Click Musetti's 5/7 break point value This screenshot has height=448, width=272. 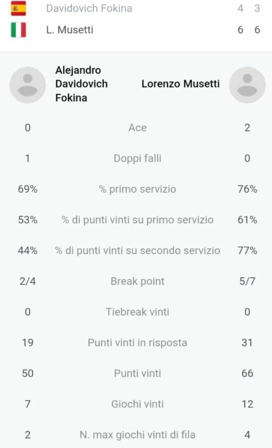(247, 281)
